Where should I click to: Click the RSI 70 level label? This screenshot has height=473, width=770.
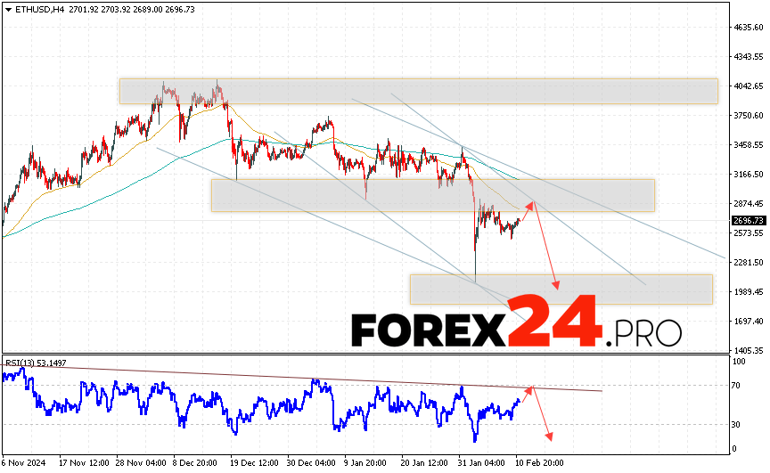pos(735,386)
